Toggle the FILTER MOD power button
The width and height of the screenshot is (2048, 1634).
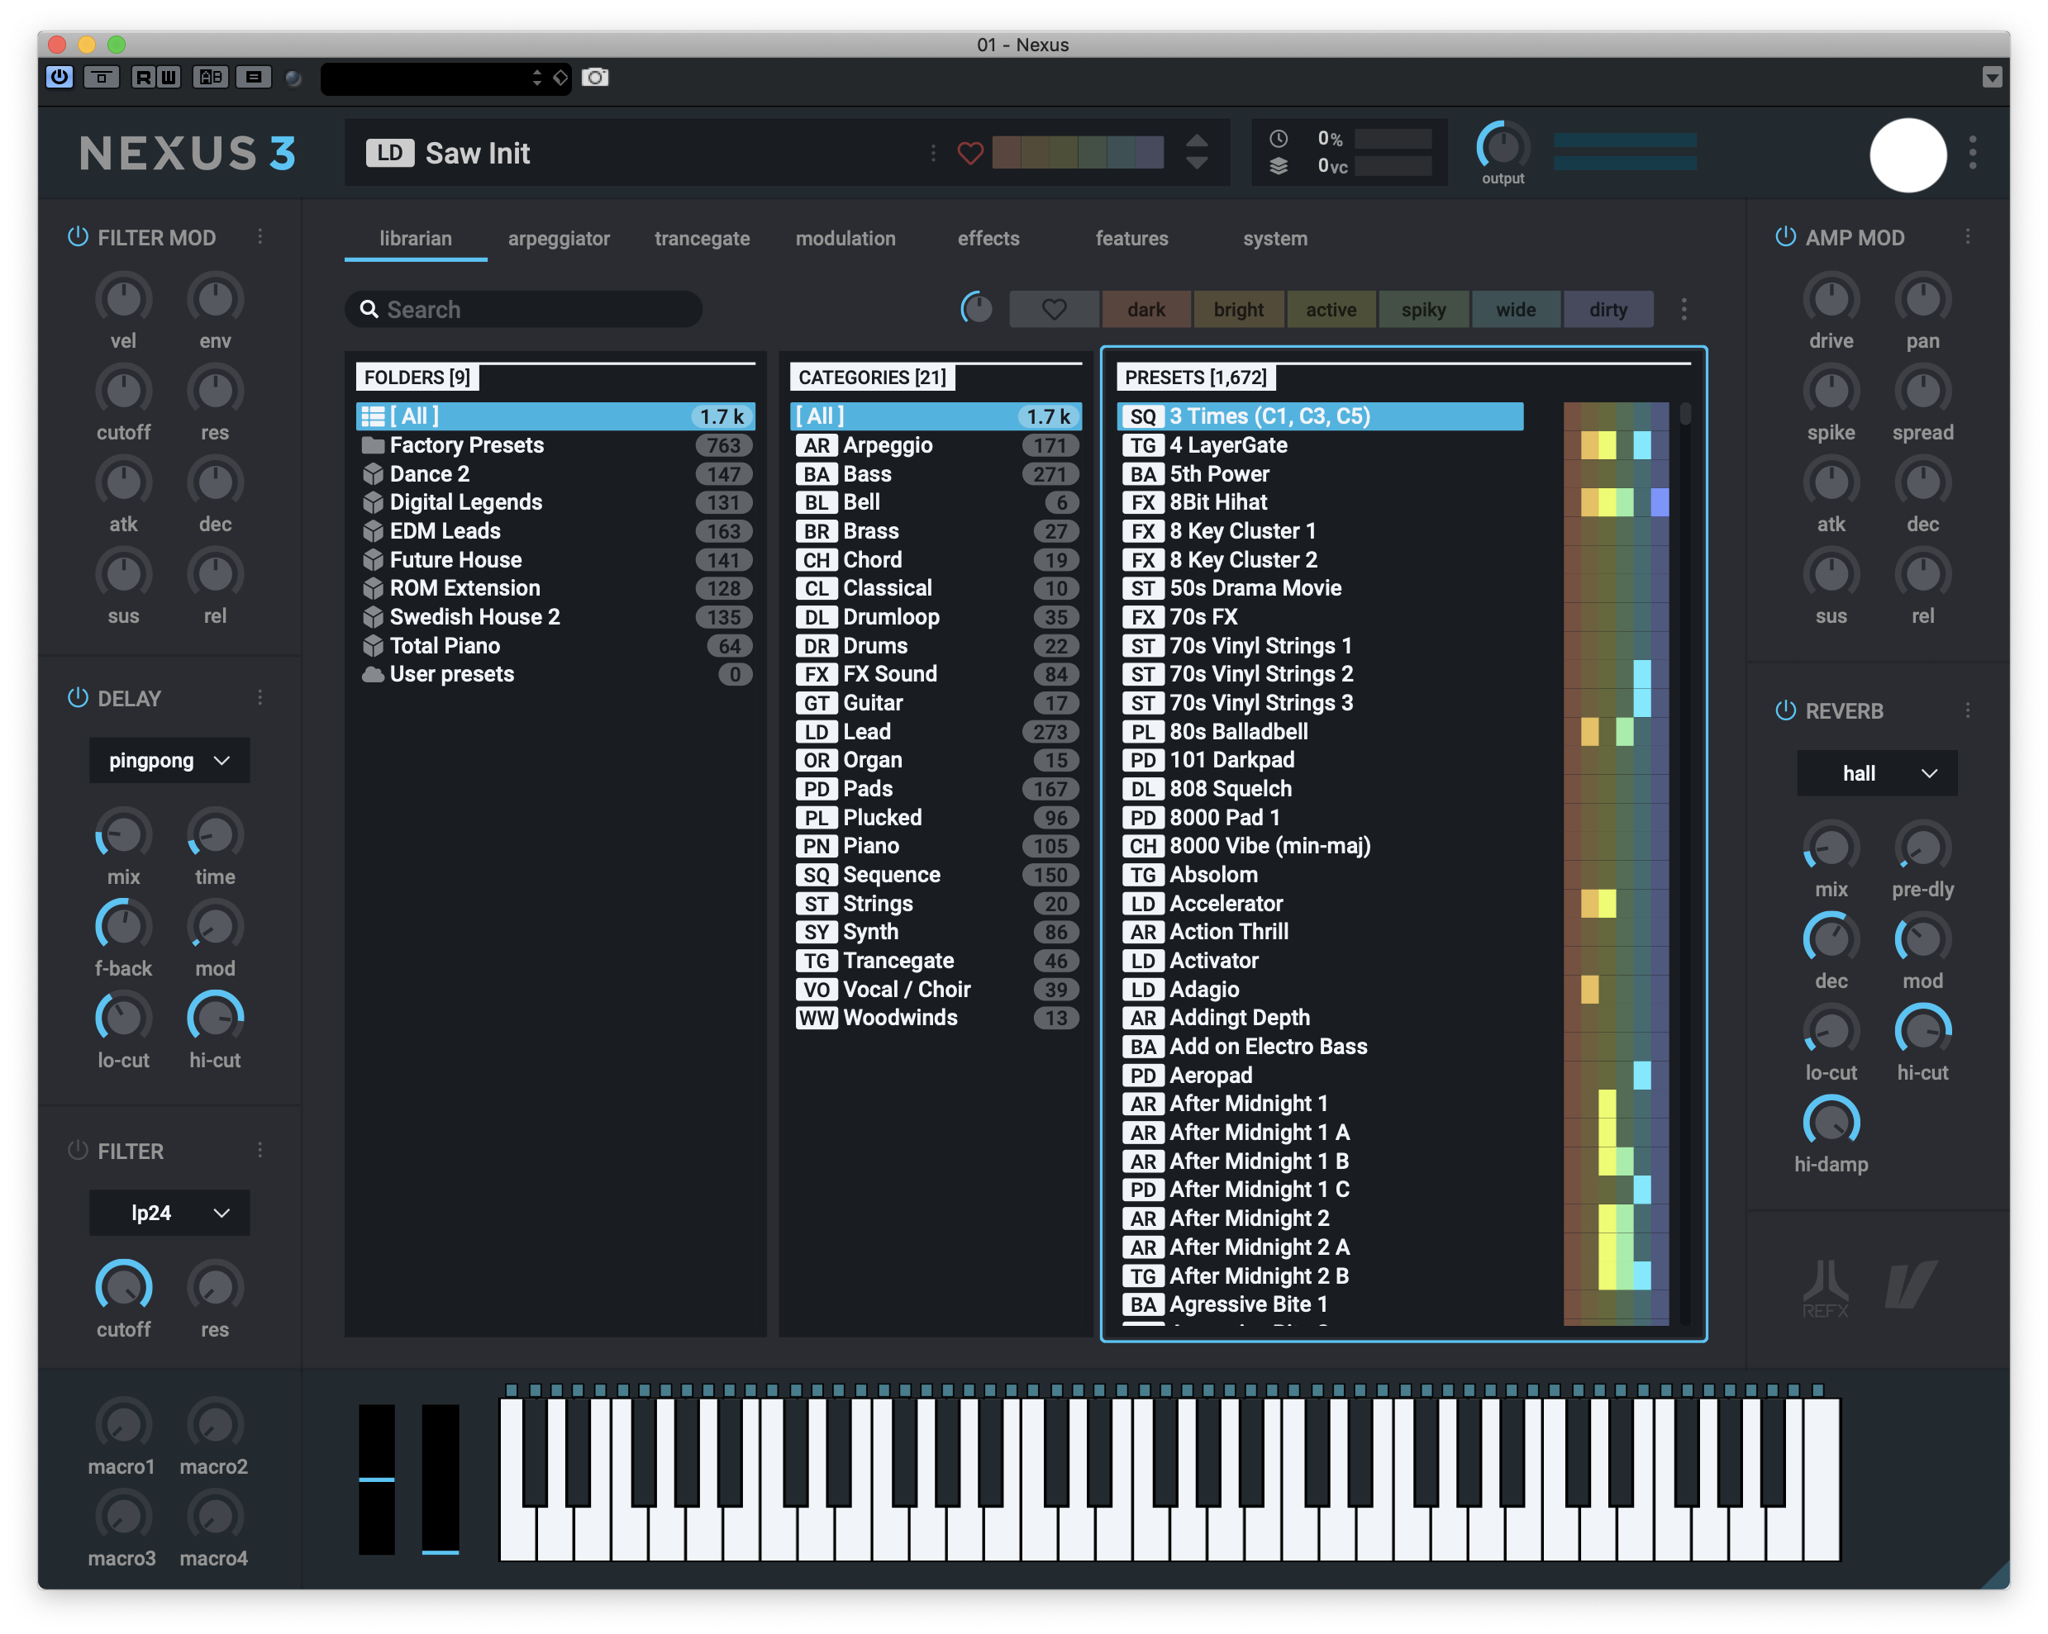click(78, 236)
